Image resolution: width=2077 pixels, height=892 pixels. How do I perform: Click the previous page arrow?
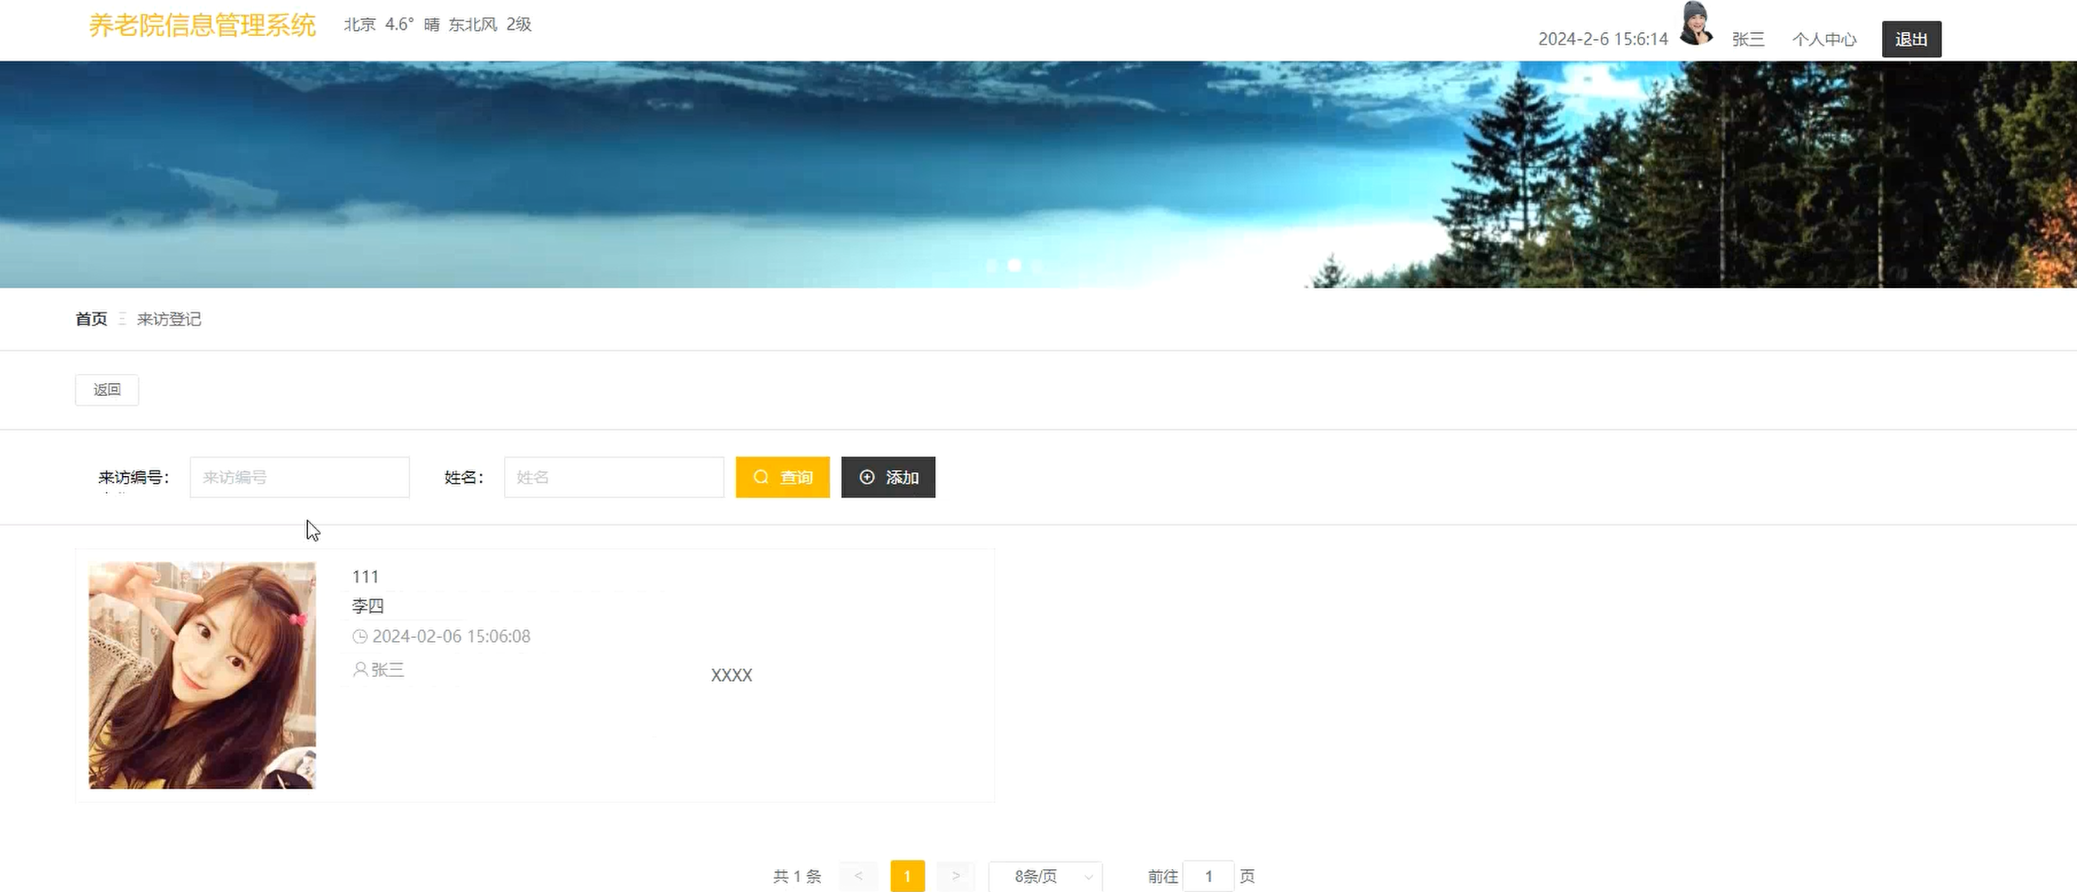point(859,876)
